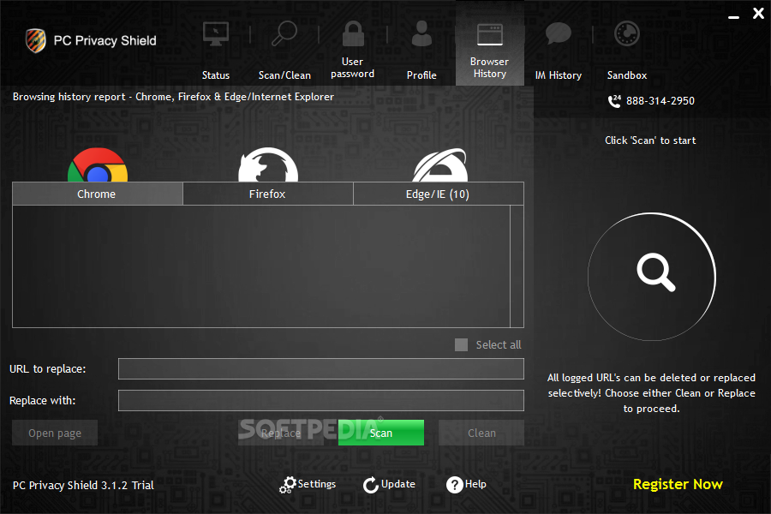The width and height of the screenshot is (771, 514).
Task: Click the Profile section label
Action: [421, 75]
